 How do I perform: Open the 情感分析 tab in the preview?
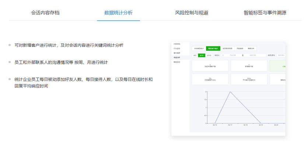tap(251, 49)
